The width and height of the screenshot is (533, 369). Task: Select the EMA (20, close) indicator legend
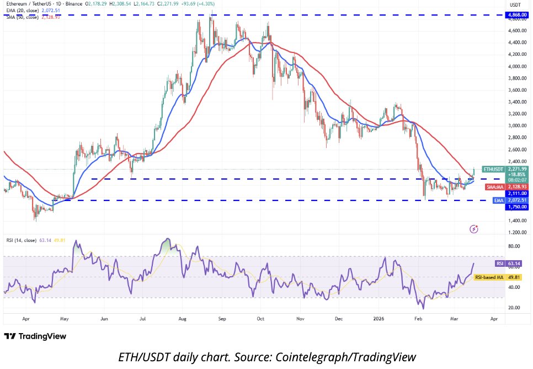pos(33,10)
